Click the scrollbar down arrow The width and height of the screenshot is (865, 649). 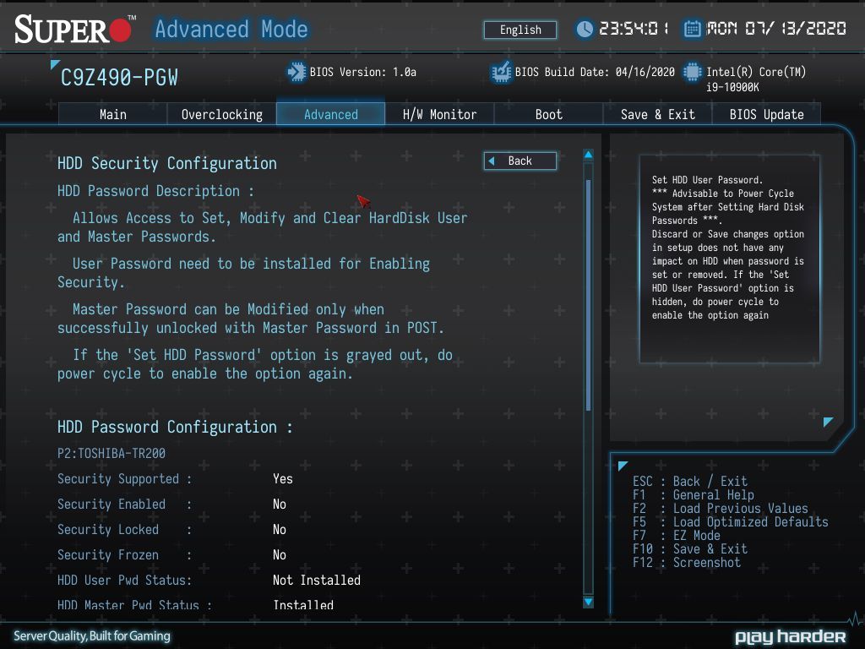(588, 602)
